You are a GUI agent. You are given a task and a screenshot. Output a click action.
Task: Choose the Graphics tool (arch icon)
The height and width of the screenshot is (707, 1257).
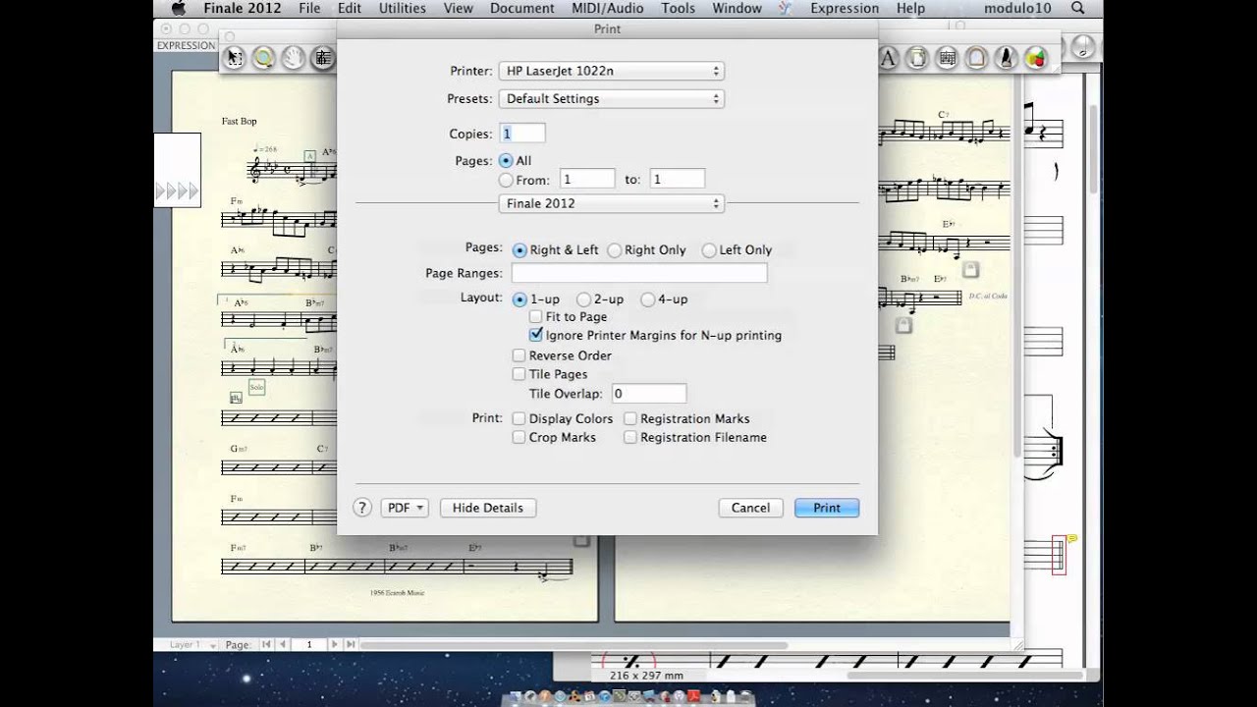tap(976, 58)
